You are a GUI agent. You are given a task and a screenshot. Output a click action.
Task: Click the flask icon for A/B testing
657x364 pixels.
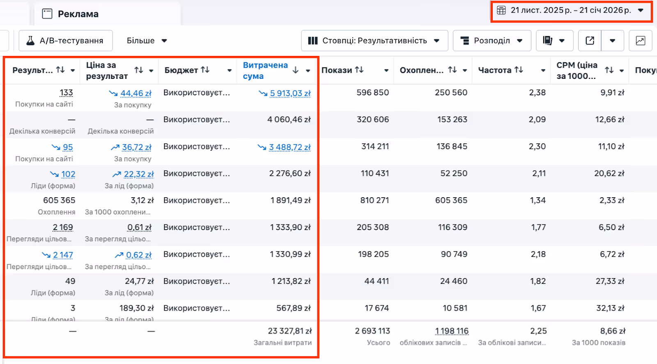pos(30,40)
